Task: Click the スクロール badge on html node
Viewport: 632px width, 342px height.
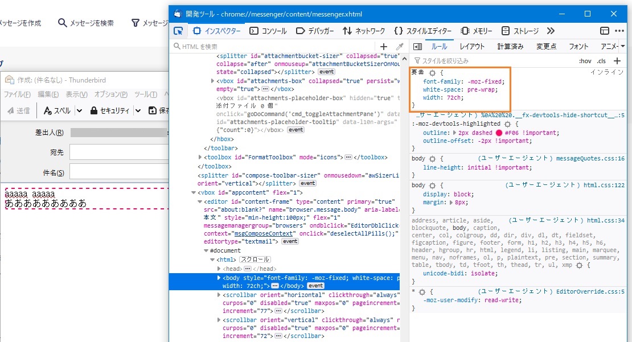Action: tap(254, 259)
